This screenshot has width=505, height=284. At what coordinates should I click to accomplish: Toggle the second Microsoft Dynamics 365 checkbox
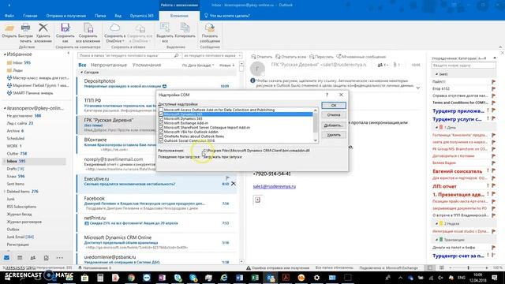(x=161, y=119)
